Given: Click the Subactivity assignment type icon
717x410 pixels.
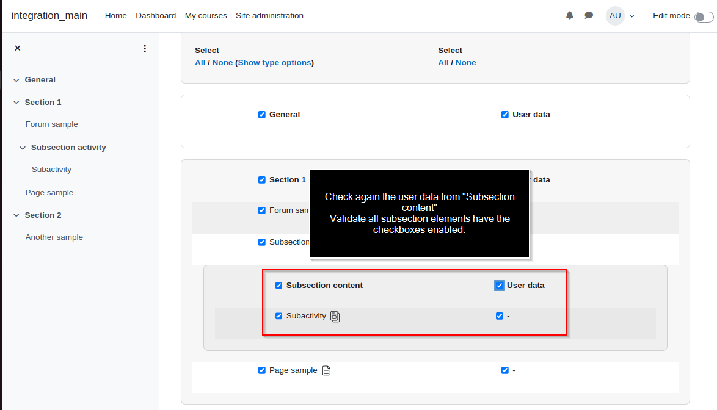Looking at the screenshot, I should click(x=335, y=316).
